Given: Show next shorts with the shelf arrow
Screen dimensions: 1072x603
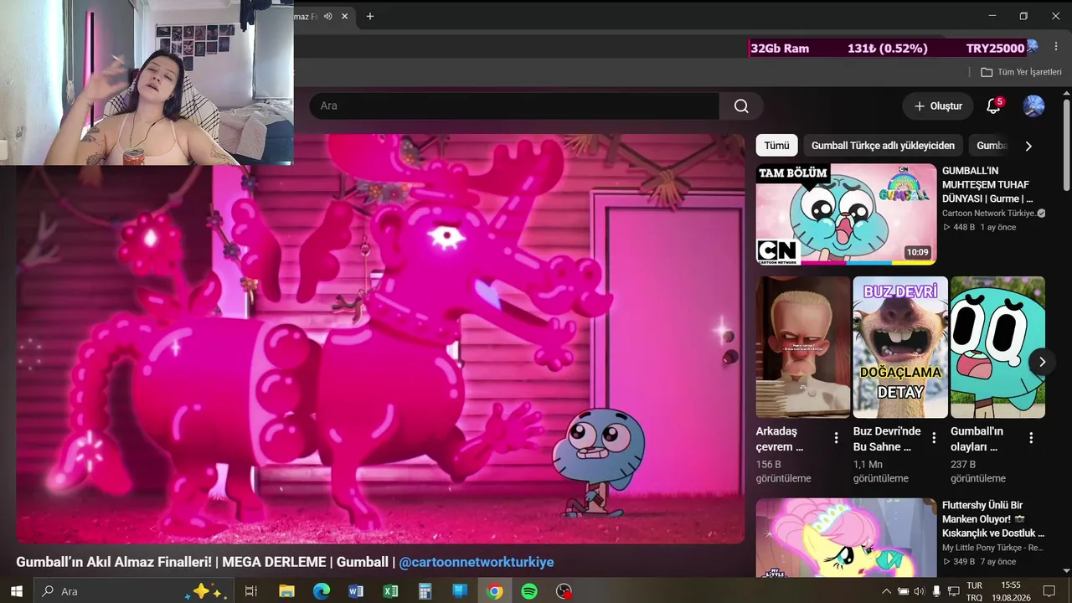Looking at the screenshot, I should tap(1042, 362).
